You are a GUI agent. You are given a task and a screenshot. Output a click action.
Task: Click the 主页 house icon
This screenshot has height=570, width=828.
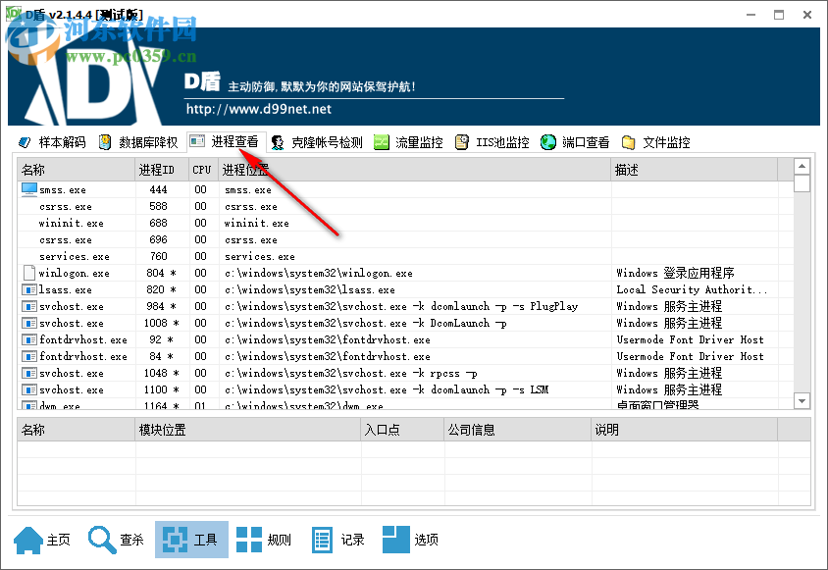(28, 540)
